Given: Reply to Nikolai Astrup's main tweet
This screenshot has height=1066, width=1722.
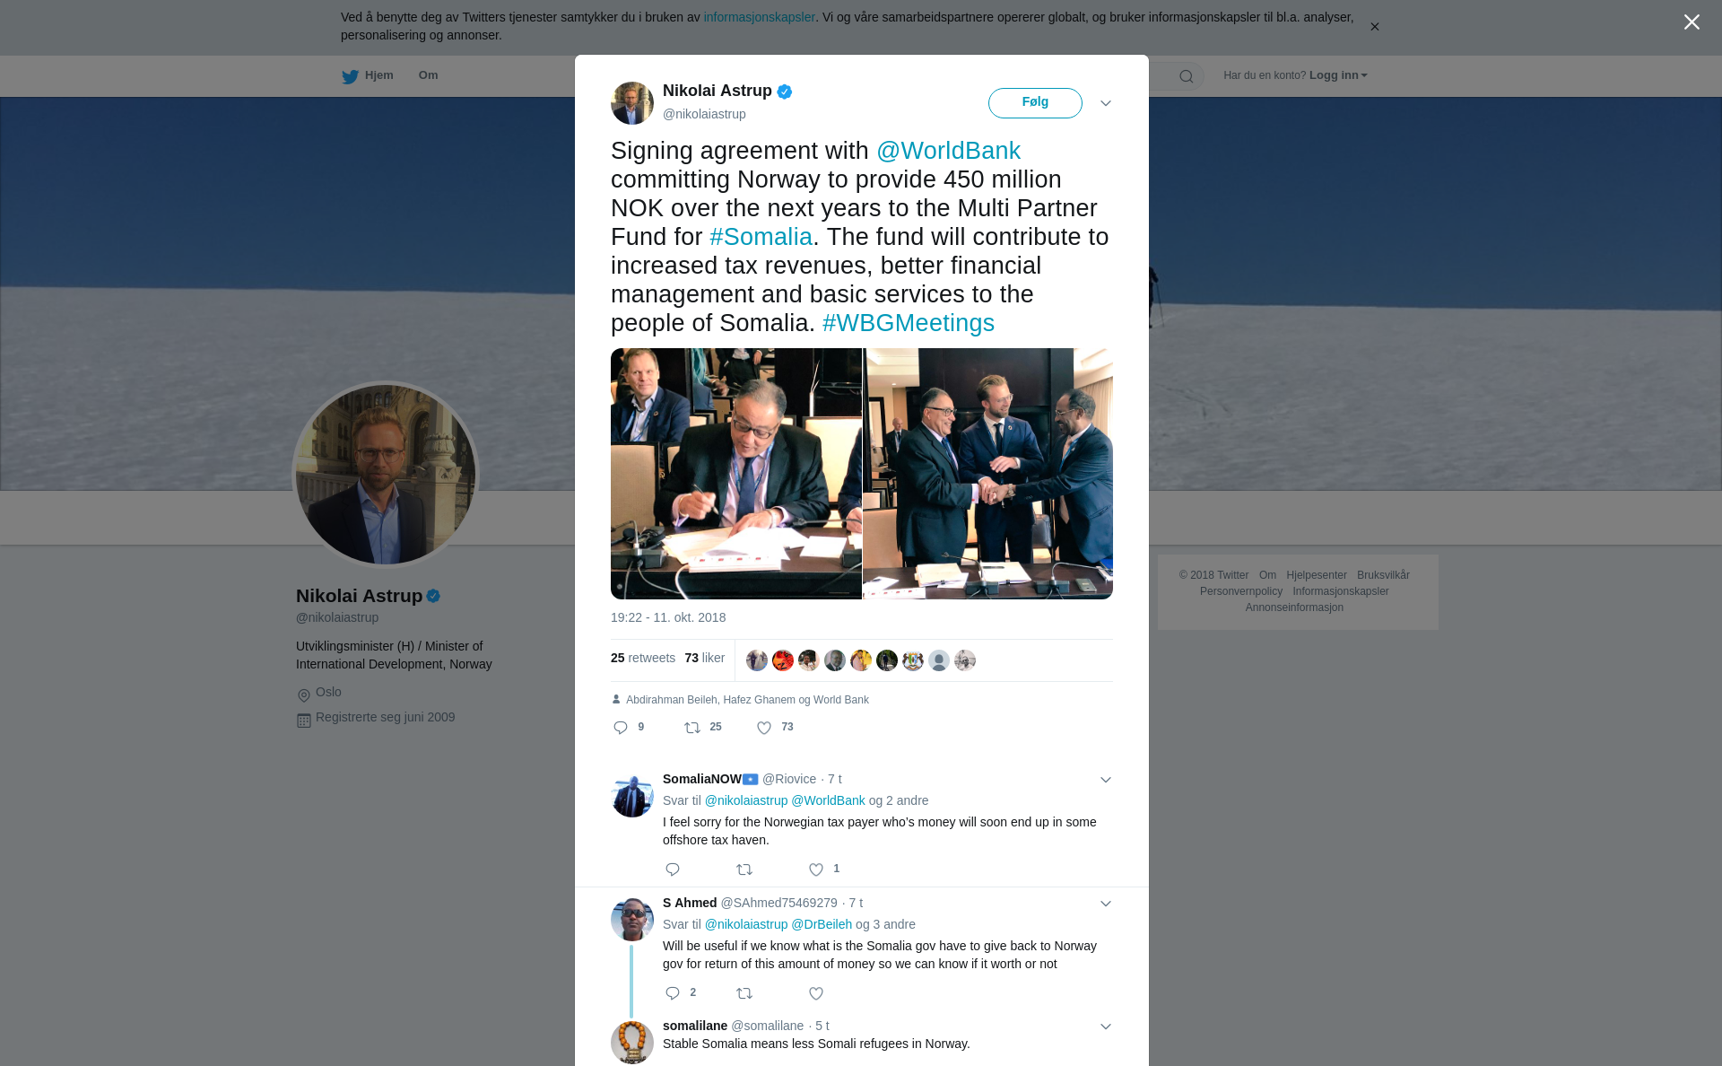Looking at the screenshot, I should point(621,728).
